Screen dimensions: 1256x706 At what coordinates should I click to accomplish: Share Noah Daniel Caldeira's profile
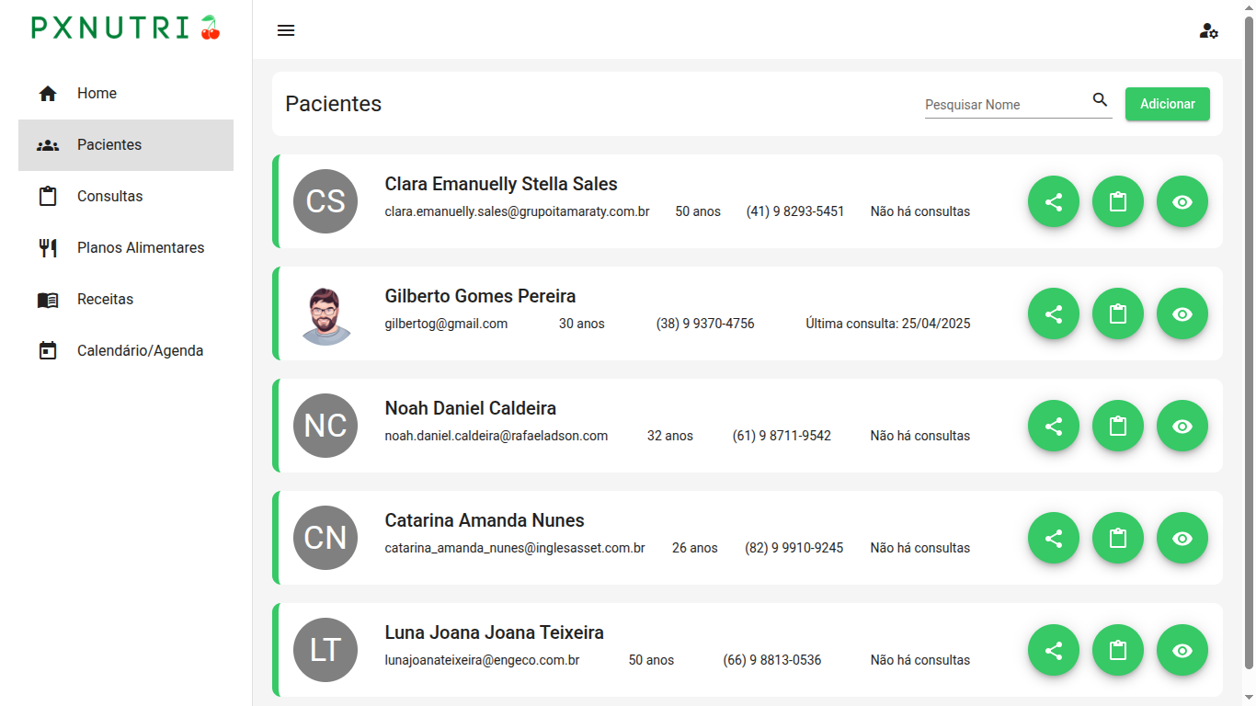1054,426
